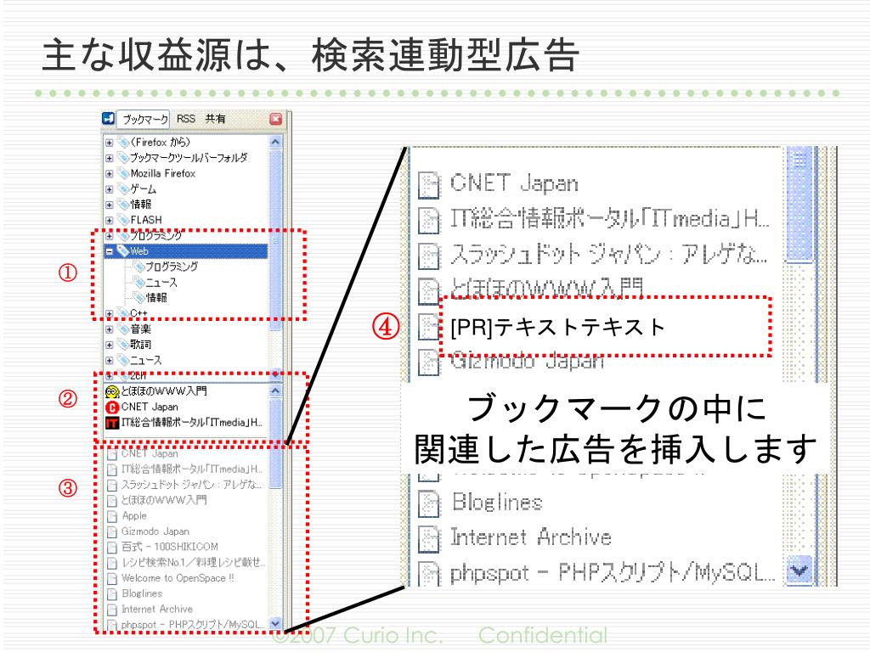Open the RSS tab
Image resolution: width=870 pixels, height=652 pixels.
186,119
